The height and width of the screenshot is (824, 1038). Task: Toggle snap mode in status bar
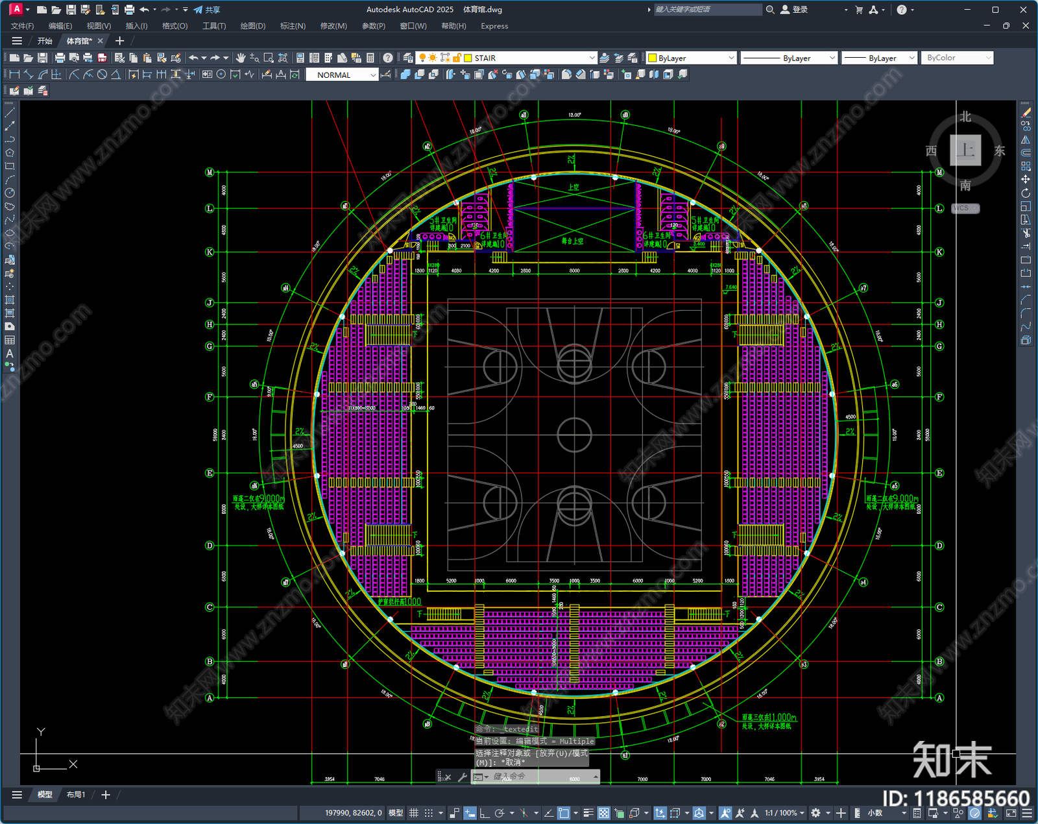point(428,813)
